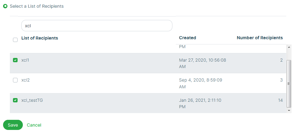Save the recipient list selection
This screenshot has width=293, height=133.
[x=13, y=125]
